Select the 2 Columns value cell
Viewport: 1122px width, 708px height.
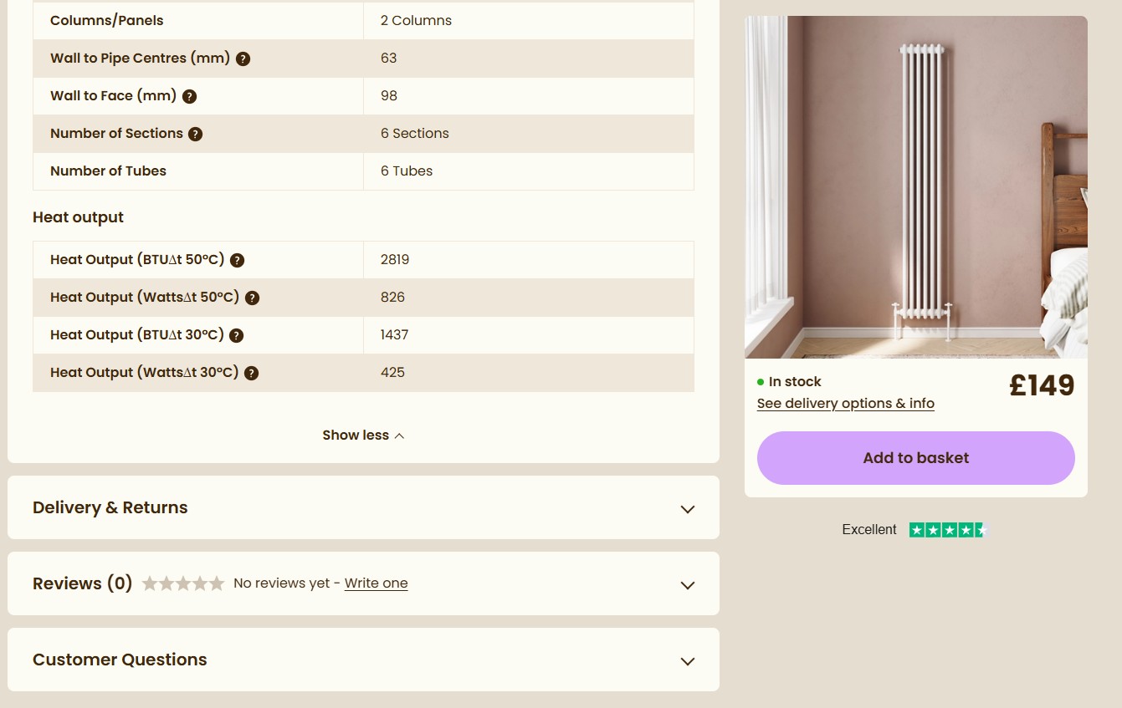529,21
